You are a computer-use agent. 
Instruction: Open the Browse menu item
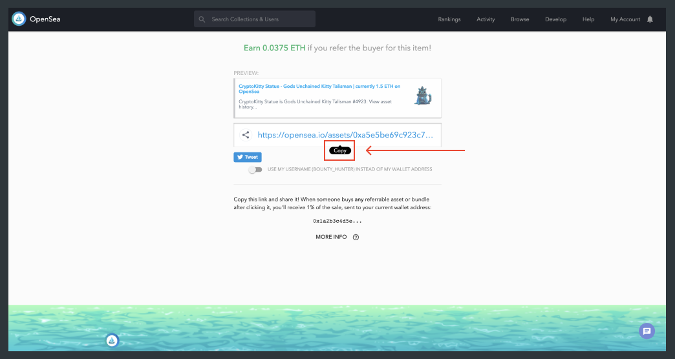520,19
